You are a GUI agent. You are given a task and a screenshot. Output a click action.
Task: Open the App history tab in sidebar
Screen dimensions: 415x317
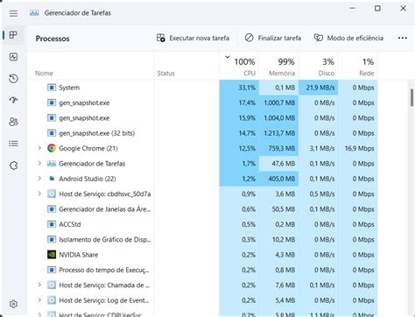13,79
